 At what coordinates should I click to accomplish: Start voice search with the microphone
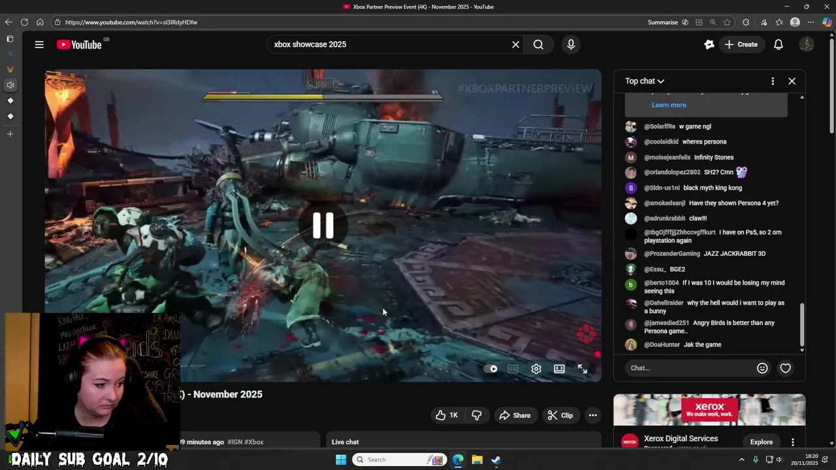coord(571,44)
